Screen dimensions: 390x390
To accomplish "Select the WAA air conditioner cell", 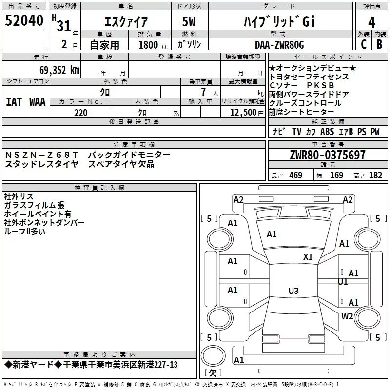I will click(38, 102).
